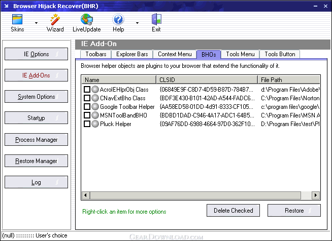
Task: Select the AcroIEHlprObj Class row name
Action: pyautogui.click(x=124, y=90)
